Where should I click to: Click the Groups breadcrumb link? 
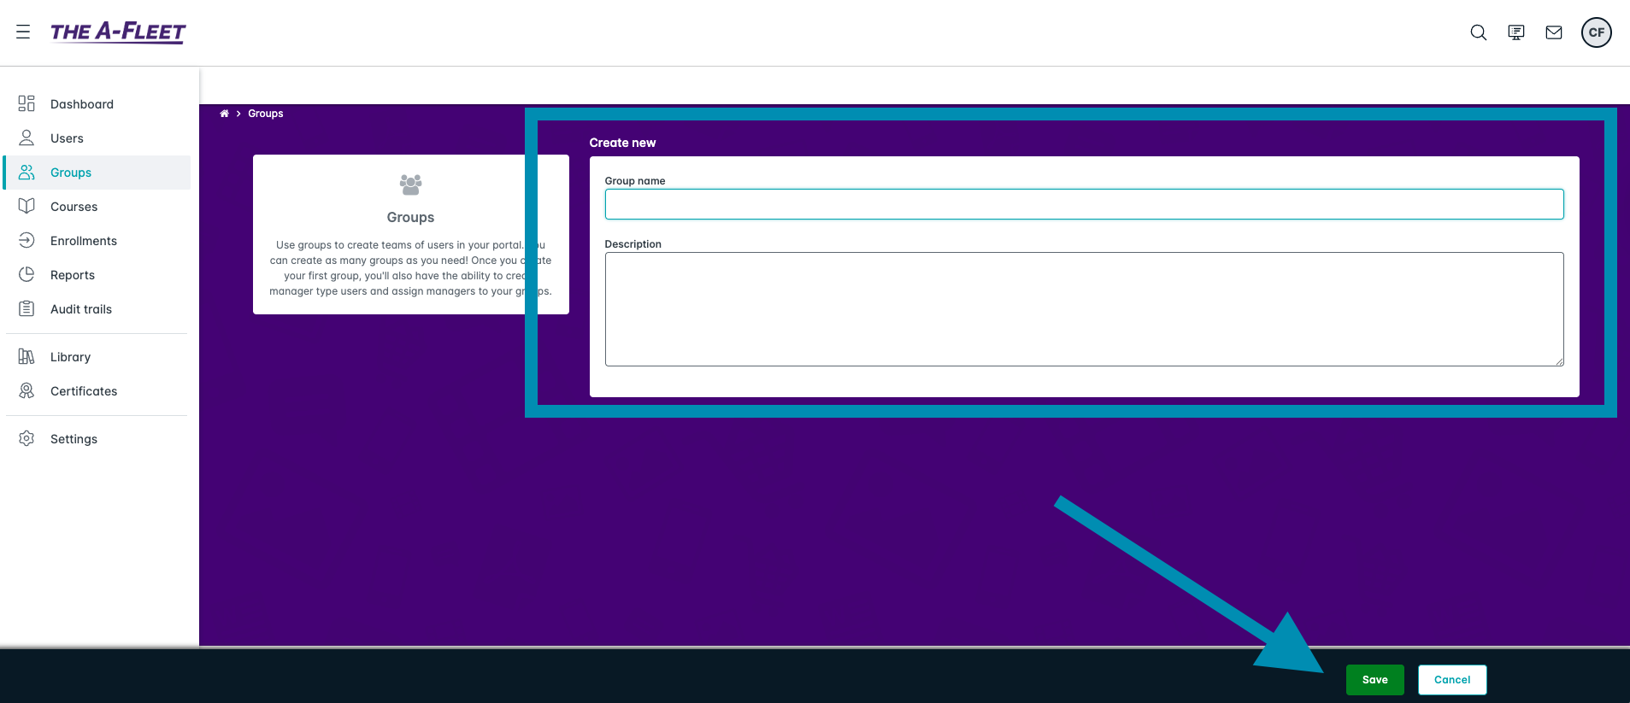[x=265, y=114]
